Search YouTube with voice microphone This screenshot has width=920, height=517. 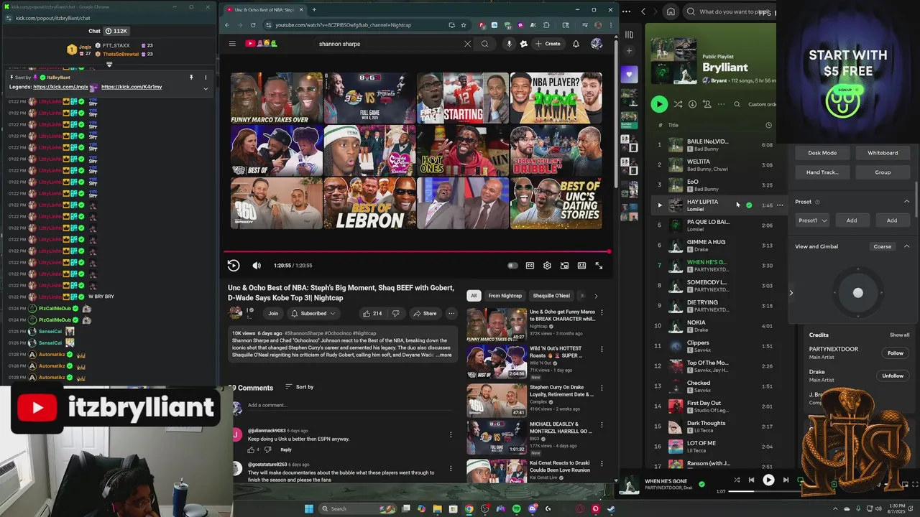point(509,44)
